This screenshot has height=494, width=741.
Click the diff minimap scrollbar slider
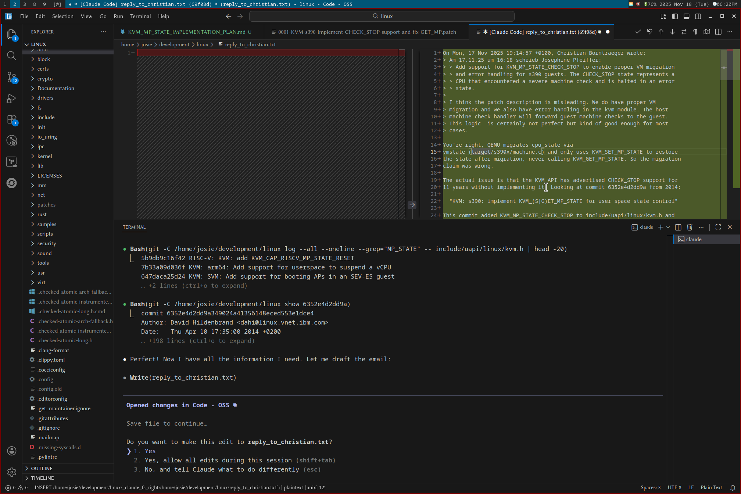[x=723, y=65]
